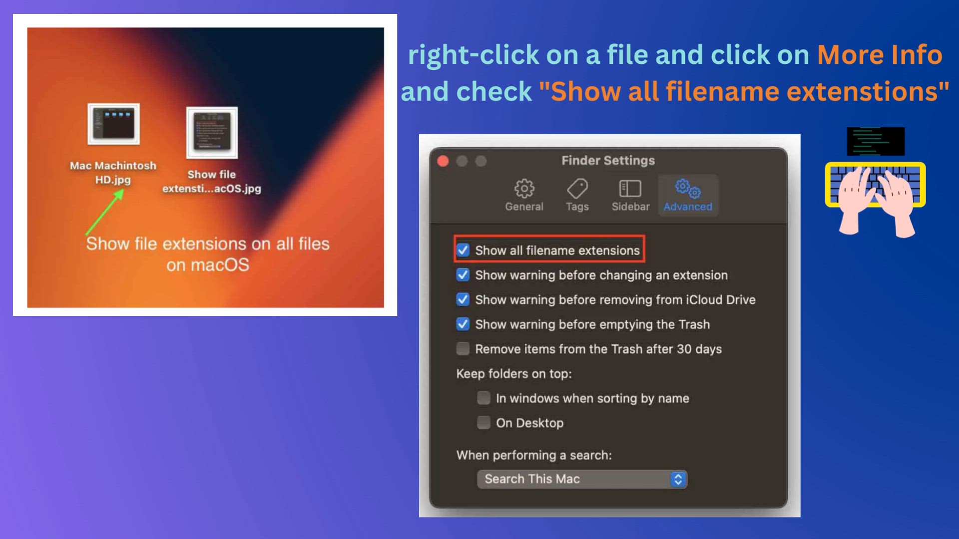This screenshot has height=539, width=959.
Task: Open the General tab in Finder Settings
Action: pos(524,195)
